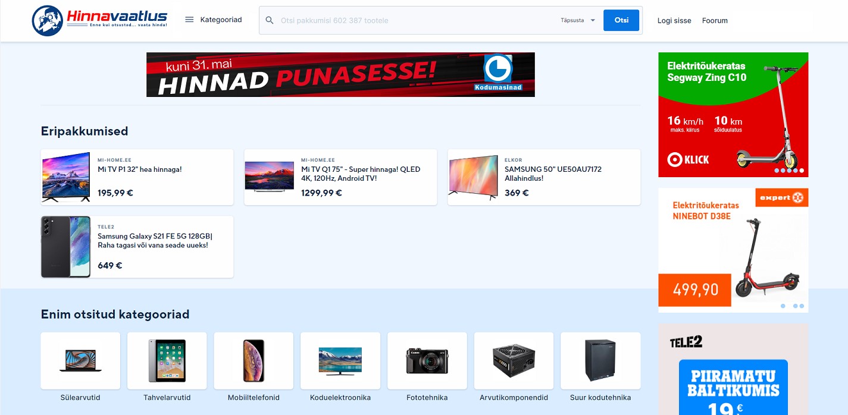Image resolution: width=848 pixels, height=415 pixels.
Task: Click the Tahvelarvutid category label
Action: tap(167, 398)
